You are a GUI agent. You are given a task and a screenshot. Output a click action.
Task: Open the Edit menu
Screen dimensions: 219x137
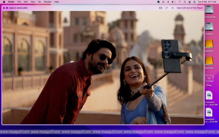pos(26,2)
